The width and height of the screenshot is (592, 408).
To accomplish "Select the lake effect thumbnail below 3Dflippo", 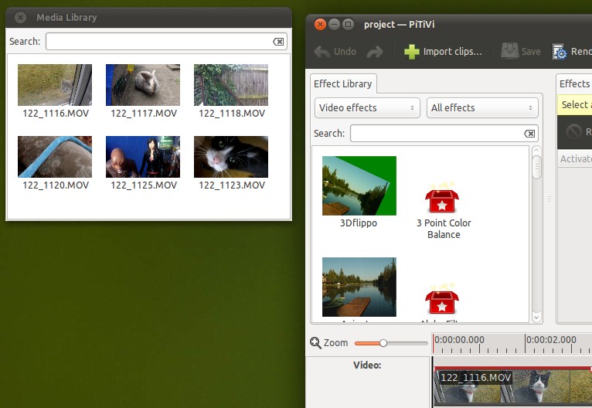I will (359, 287).
